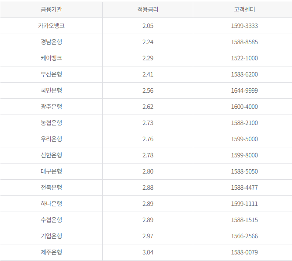Click phone number 1588-0079
The height and width of the screenshot is (261, 292).
244,252
